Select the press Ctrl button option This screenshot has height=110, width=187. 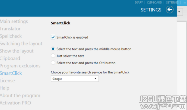53,63
